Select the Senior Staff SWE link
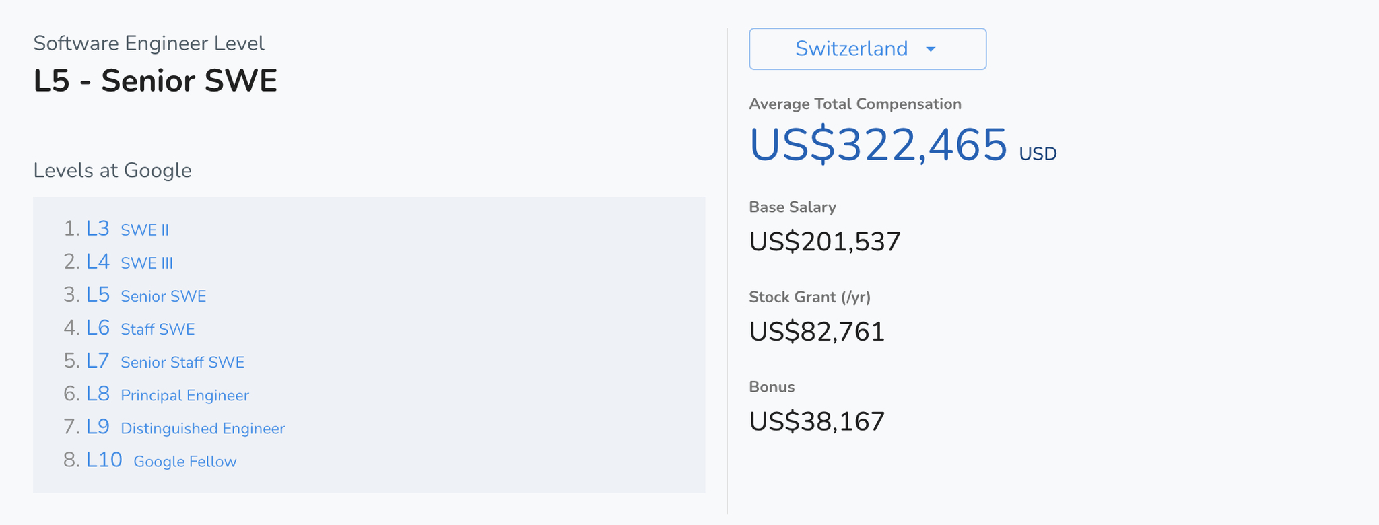Screen dimensions: 1379x525 tap(182, 362)
